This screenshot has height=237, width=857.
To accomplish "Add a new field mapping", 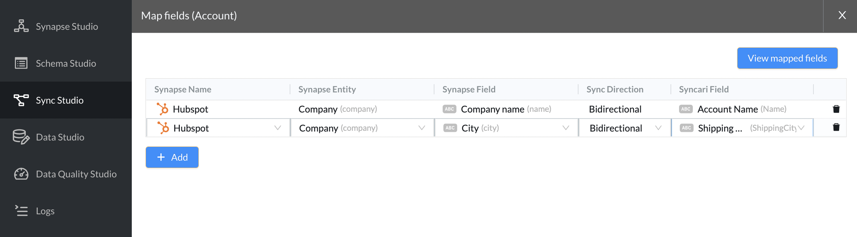I will tap(172, 157).
